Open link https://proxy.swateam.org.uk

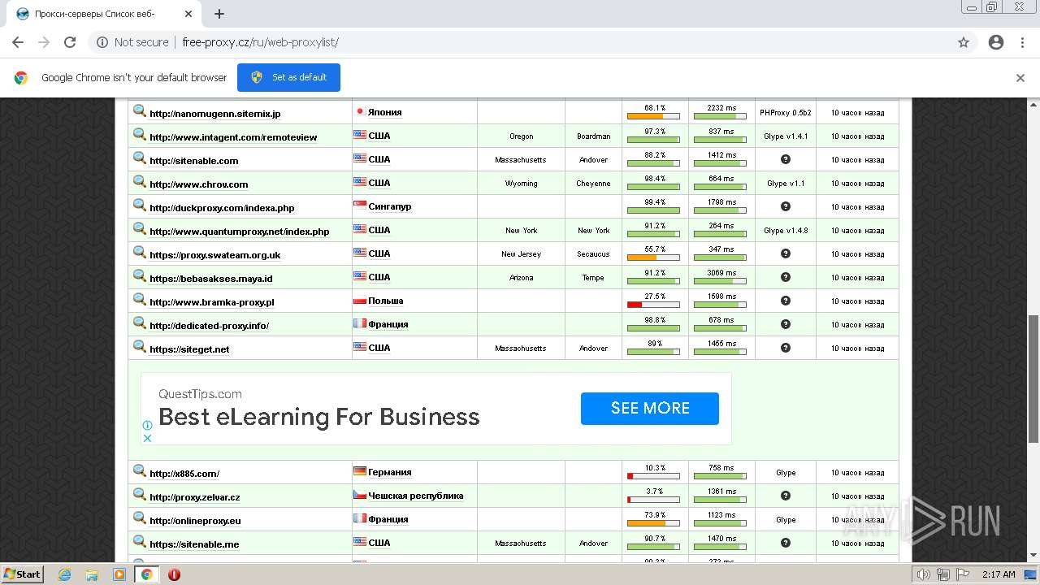point(215,255)
